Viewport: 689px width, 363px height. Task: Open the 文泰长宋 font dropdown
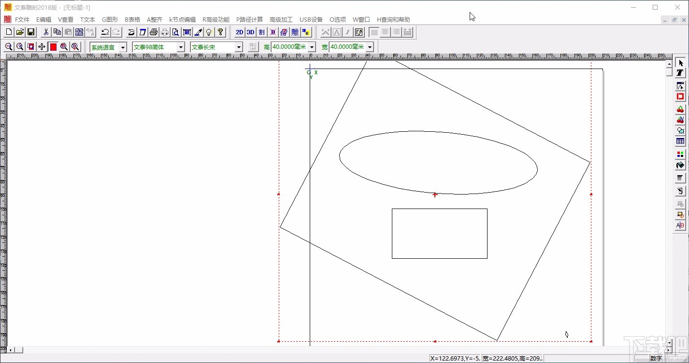coord(239,47)
